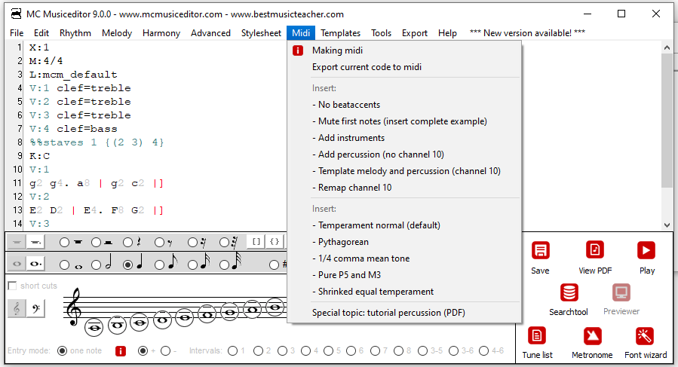678x367 pixels.
Task: Select interval 3-5 radio button
Action: coord(423,350)
